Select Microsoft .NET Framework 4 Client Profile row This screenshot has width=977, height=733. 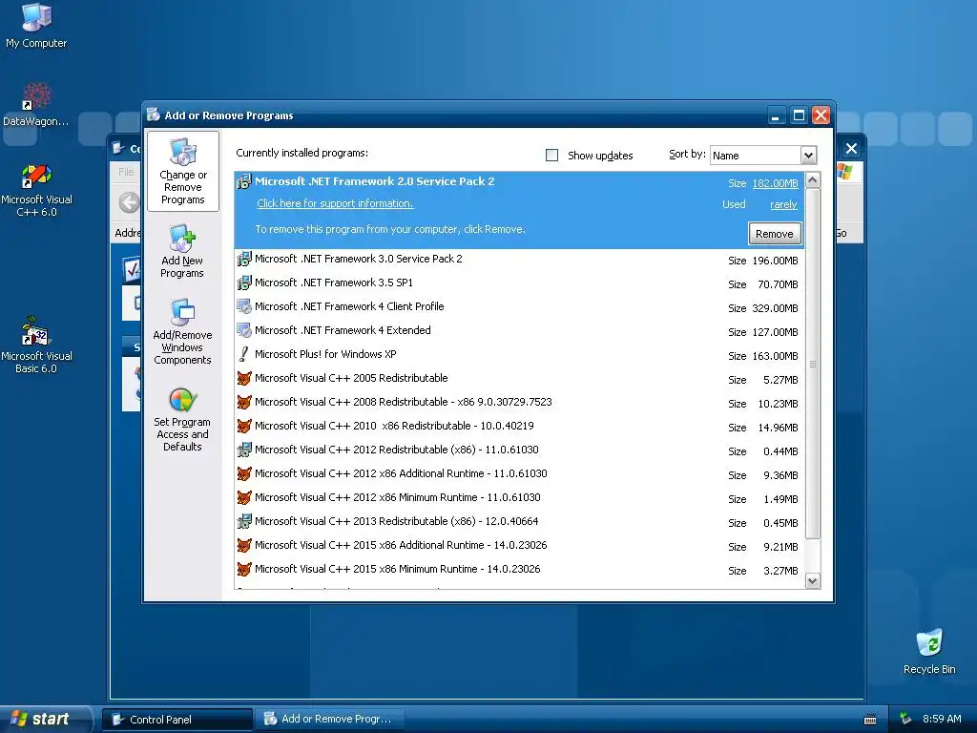(x=520, y=306)
